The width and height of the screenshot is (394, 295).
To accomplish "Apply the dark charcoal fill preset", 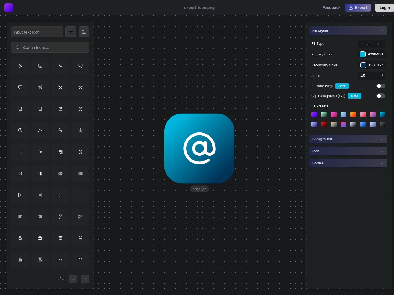I will point(383,124).
